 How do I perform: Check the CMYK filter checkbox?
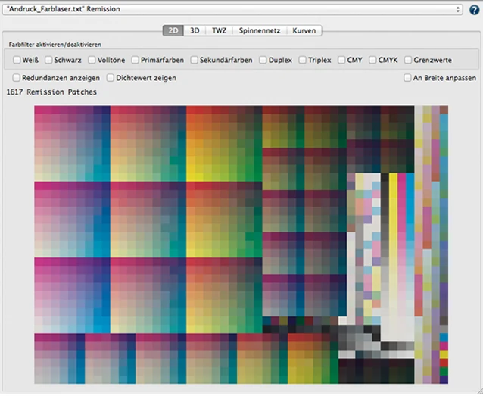372,60
